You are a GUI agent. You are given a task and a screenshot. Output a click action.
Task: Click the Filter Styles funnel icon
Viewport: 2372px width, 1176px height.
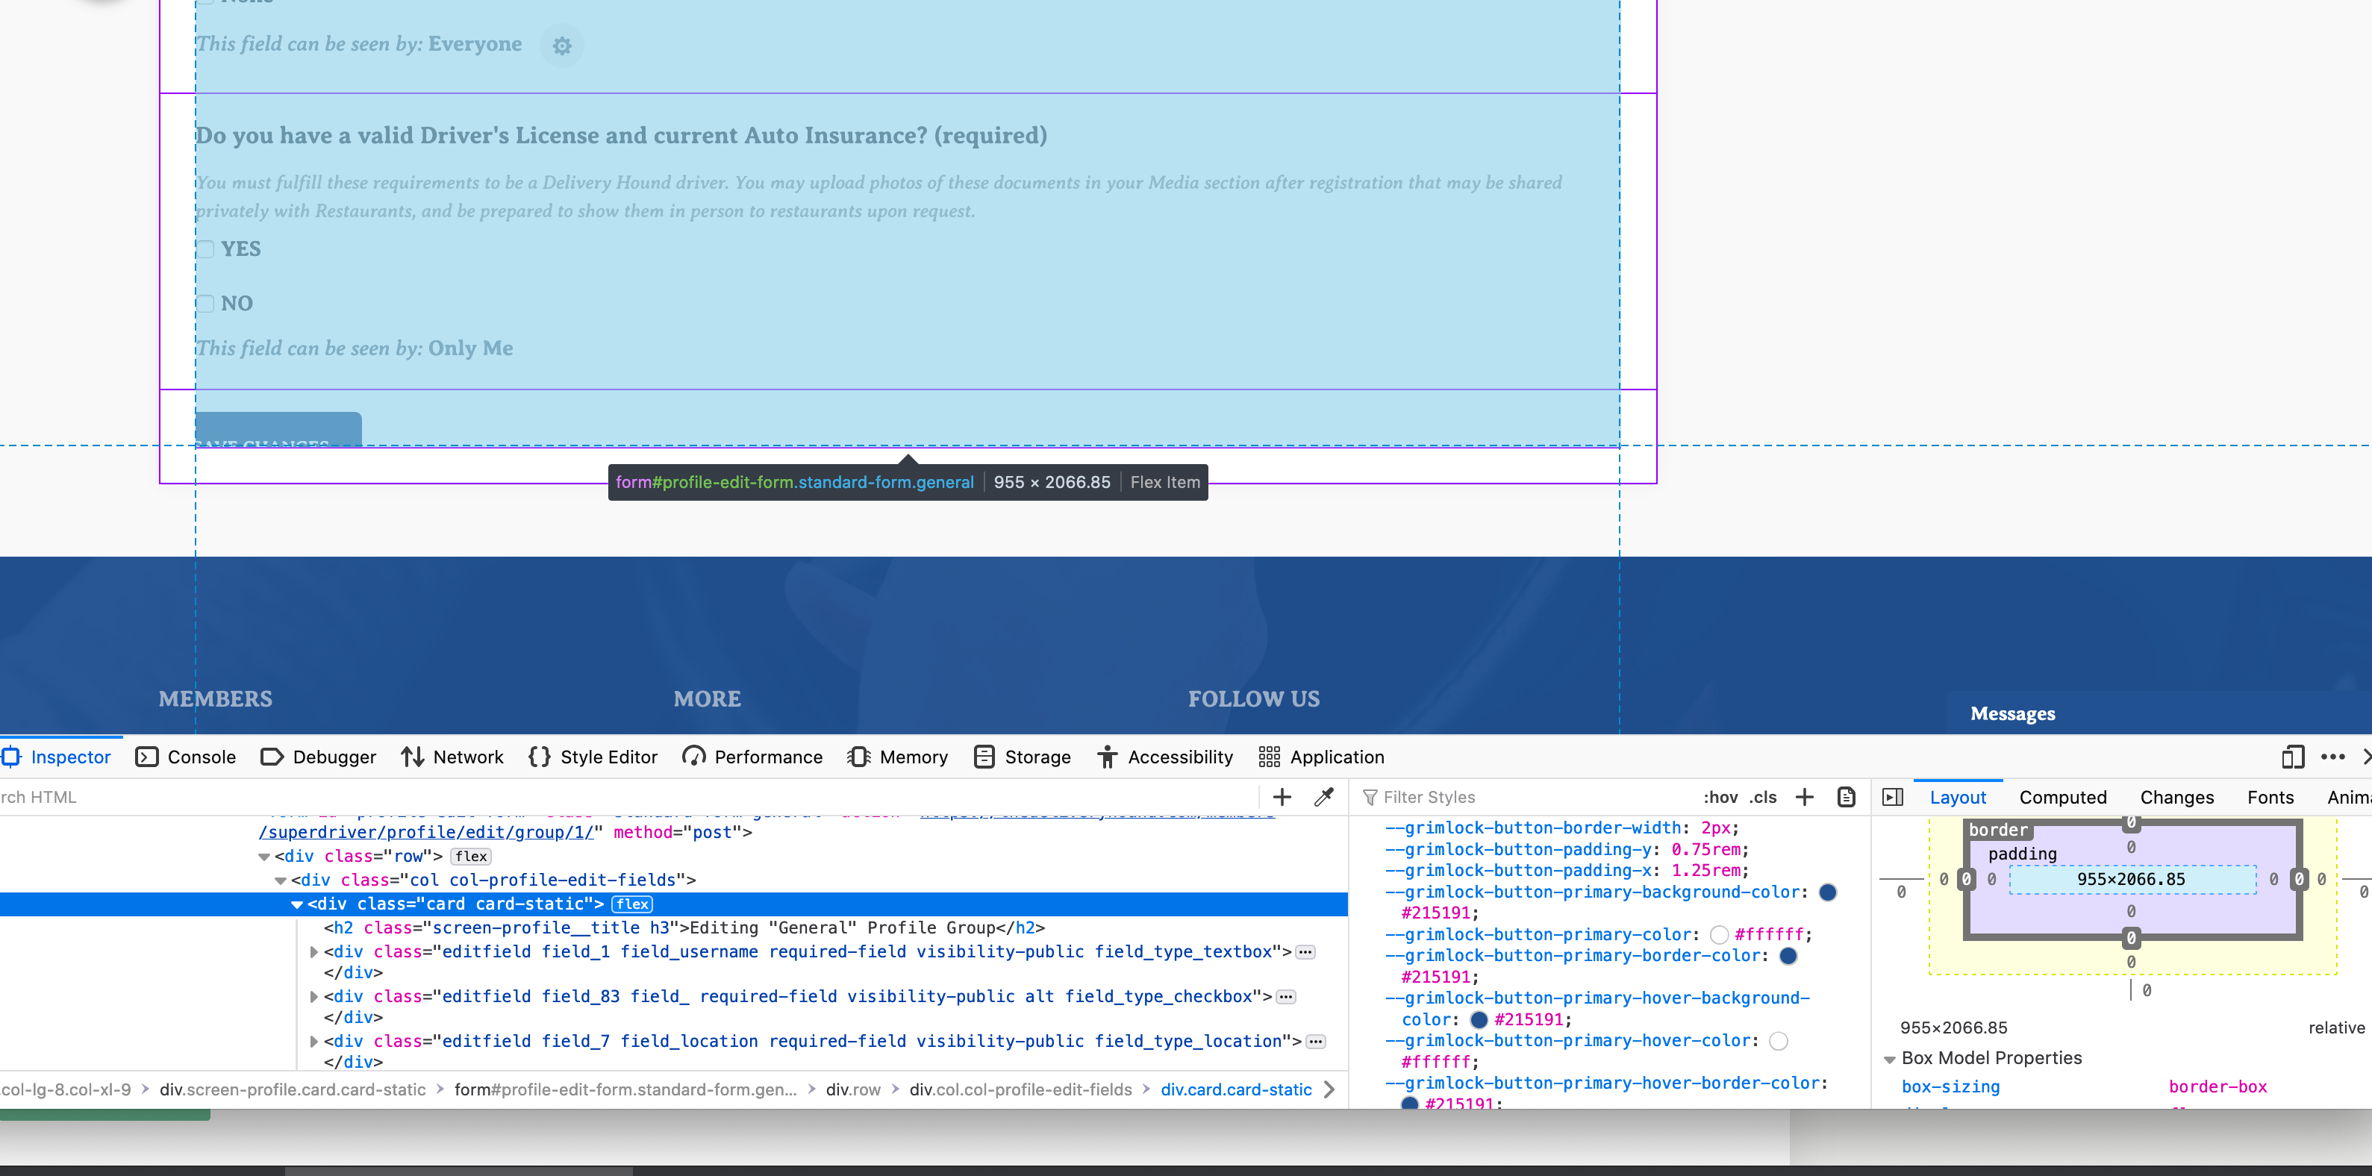coord(1370,798)
